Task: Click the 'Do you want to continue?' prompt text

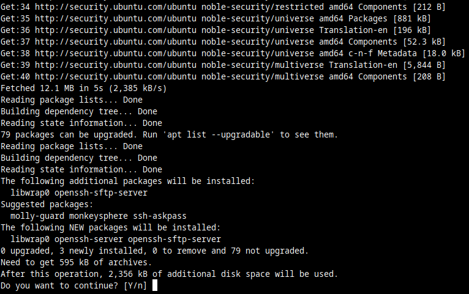Action: tap(59, 285)
